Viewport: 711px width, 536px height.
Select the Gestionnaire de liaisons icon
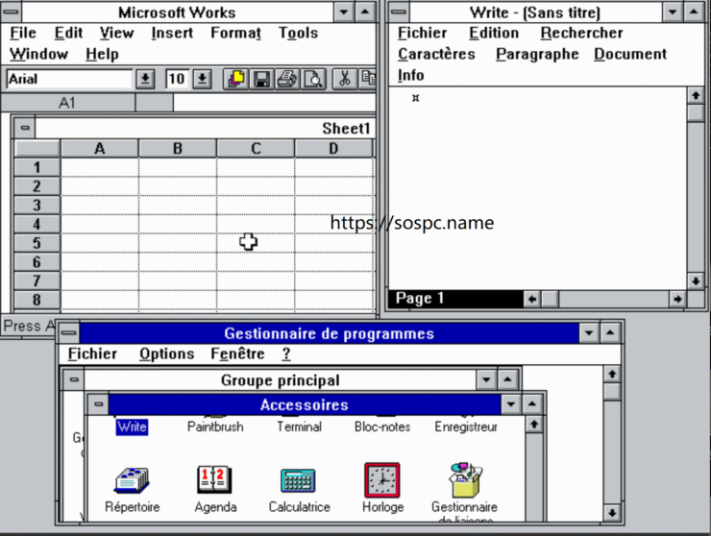coord(465,480)
